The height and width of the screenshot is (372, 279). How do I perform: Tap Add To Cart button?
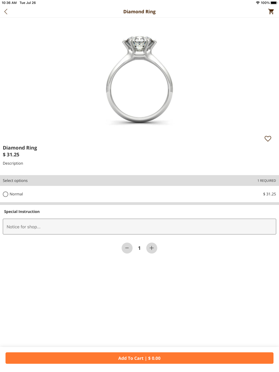139,358
